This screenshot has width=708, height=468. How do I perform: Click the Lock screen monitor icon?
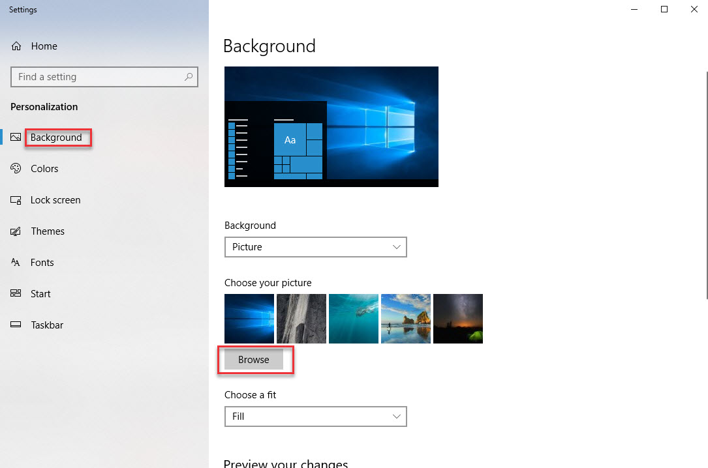(x=16, y=200)
